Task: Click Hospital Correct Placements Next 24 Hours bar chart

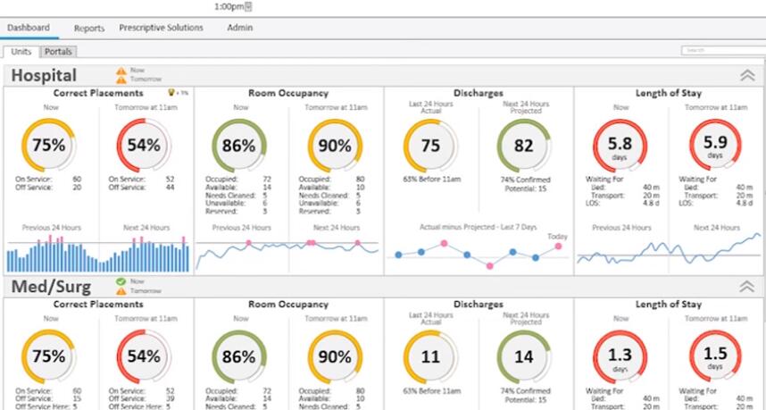Action: pyautogui.click(x=145, y=253)
